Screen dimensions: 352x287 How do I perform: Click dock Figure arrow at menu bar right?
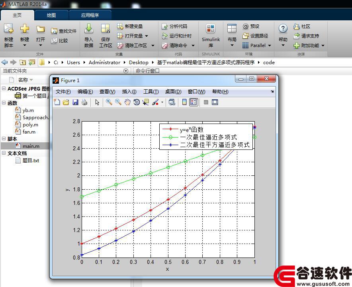[x=272, y=91]
